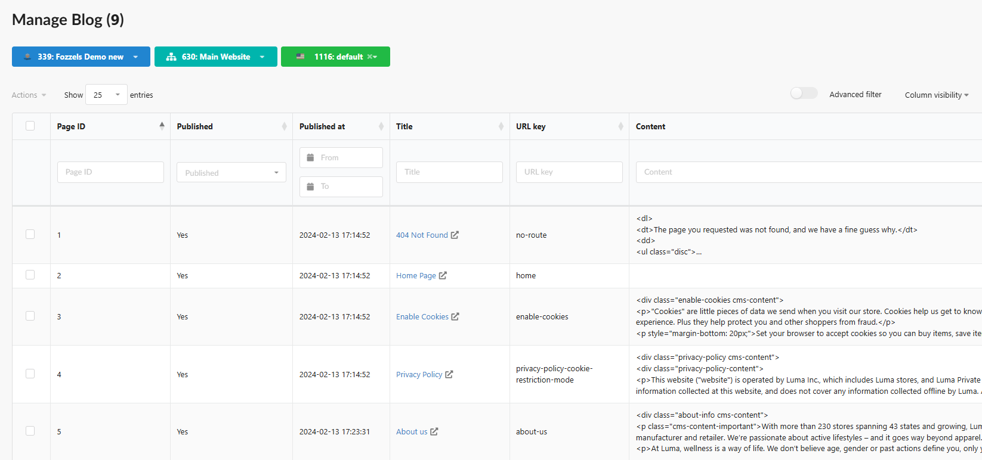Click external link icon beside Privacy Policy

pos(449,374)
